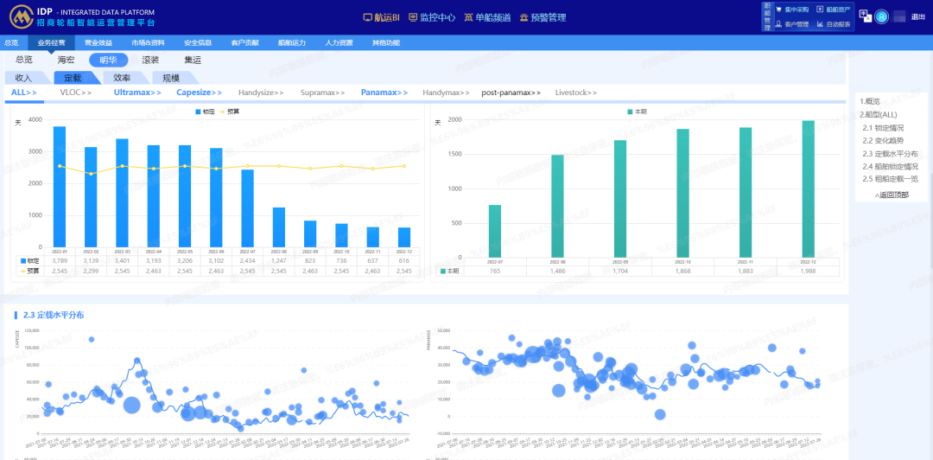Click the 客户管理 person icon

(778, 24)
